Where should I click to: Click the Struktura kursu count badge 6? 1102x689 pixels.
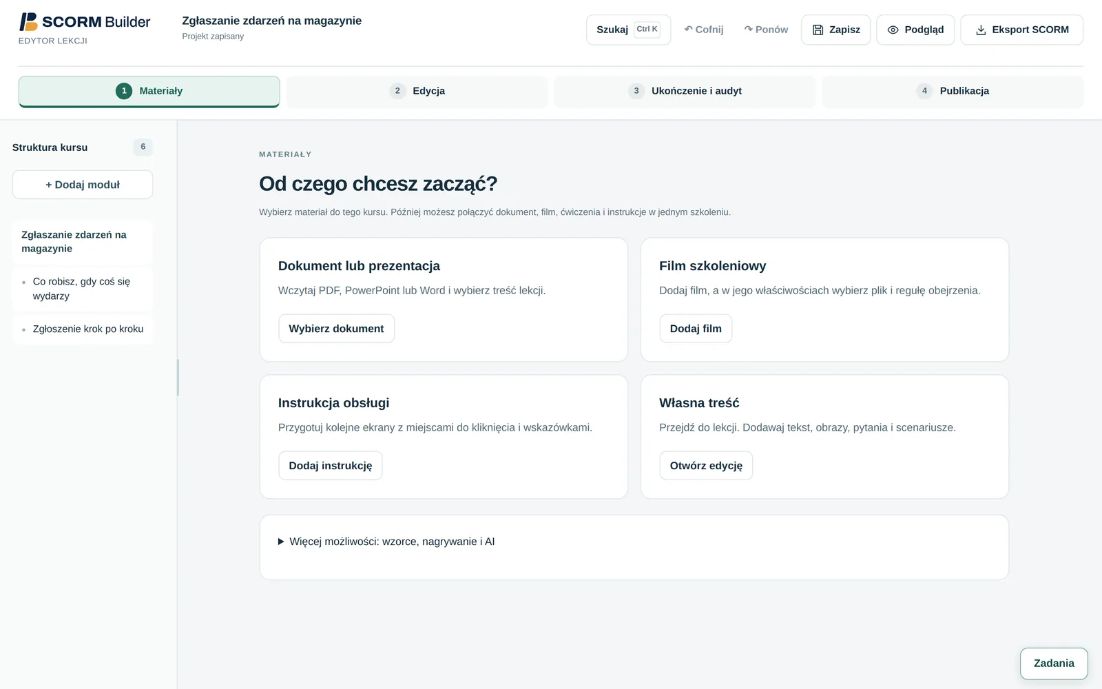pos(143,147)
